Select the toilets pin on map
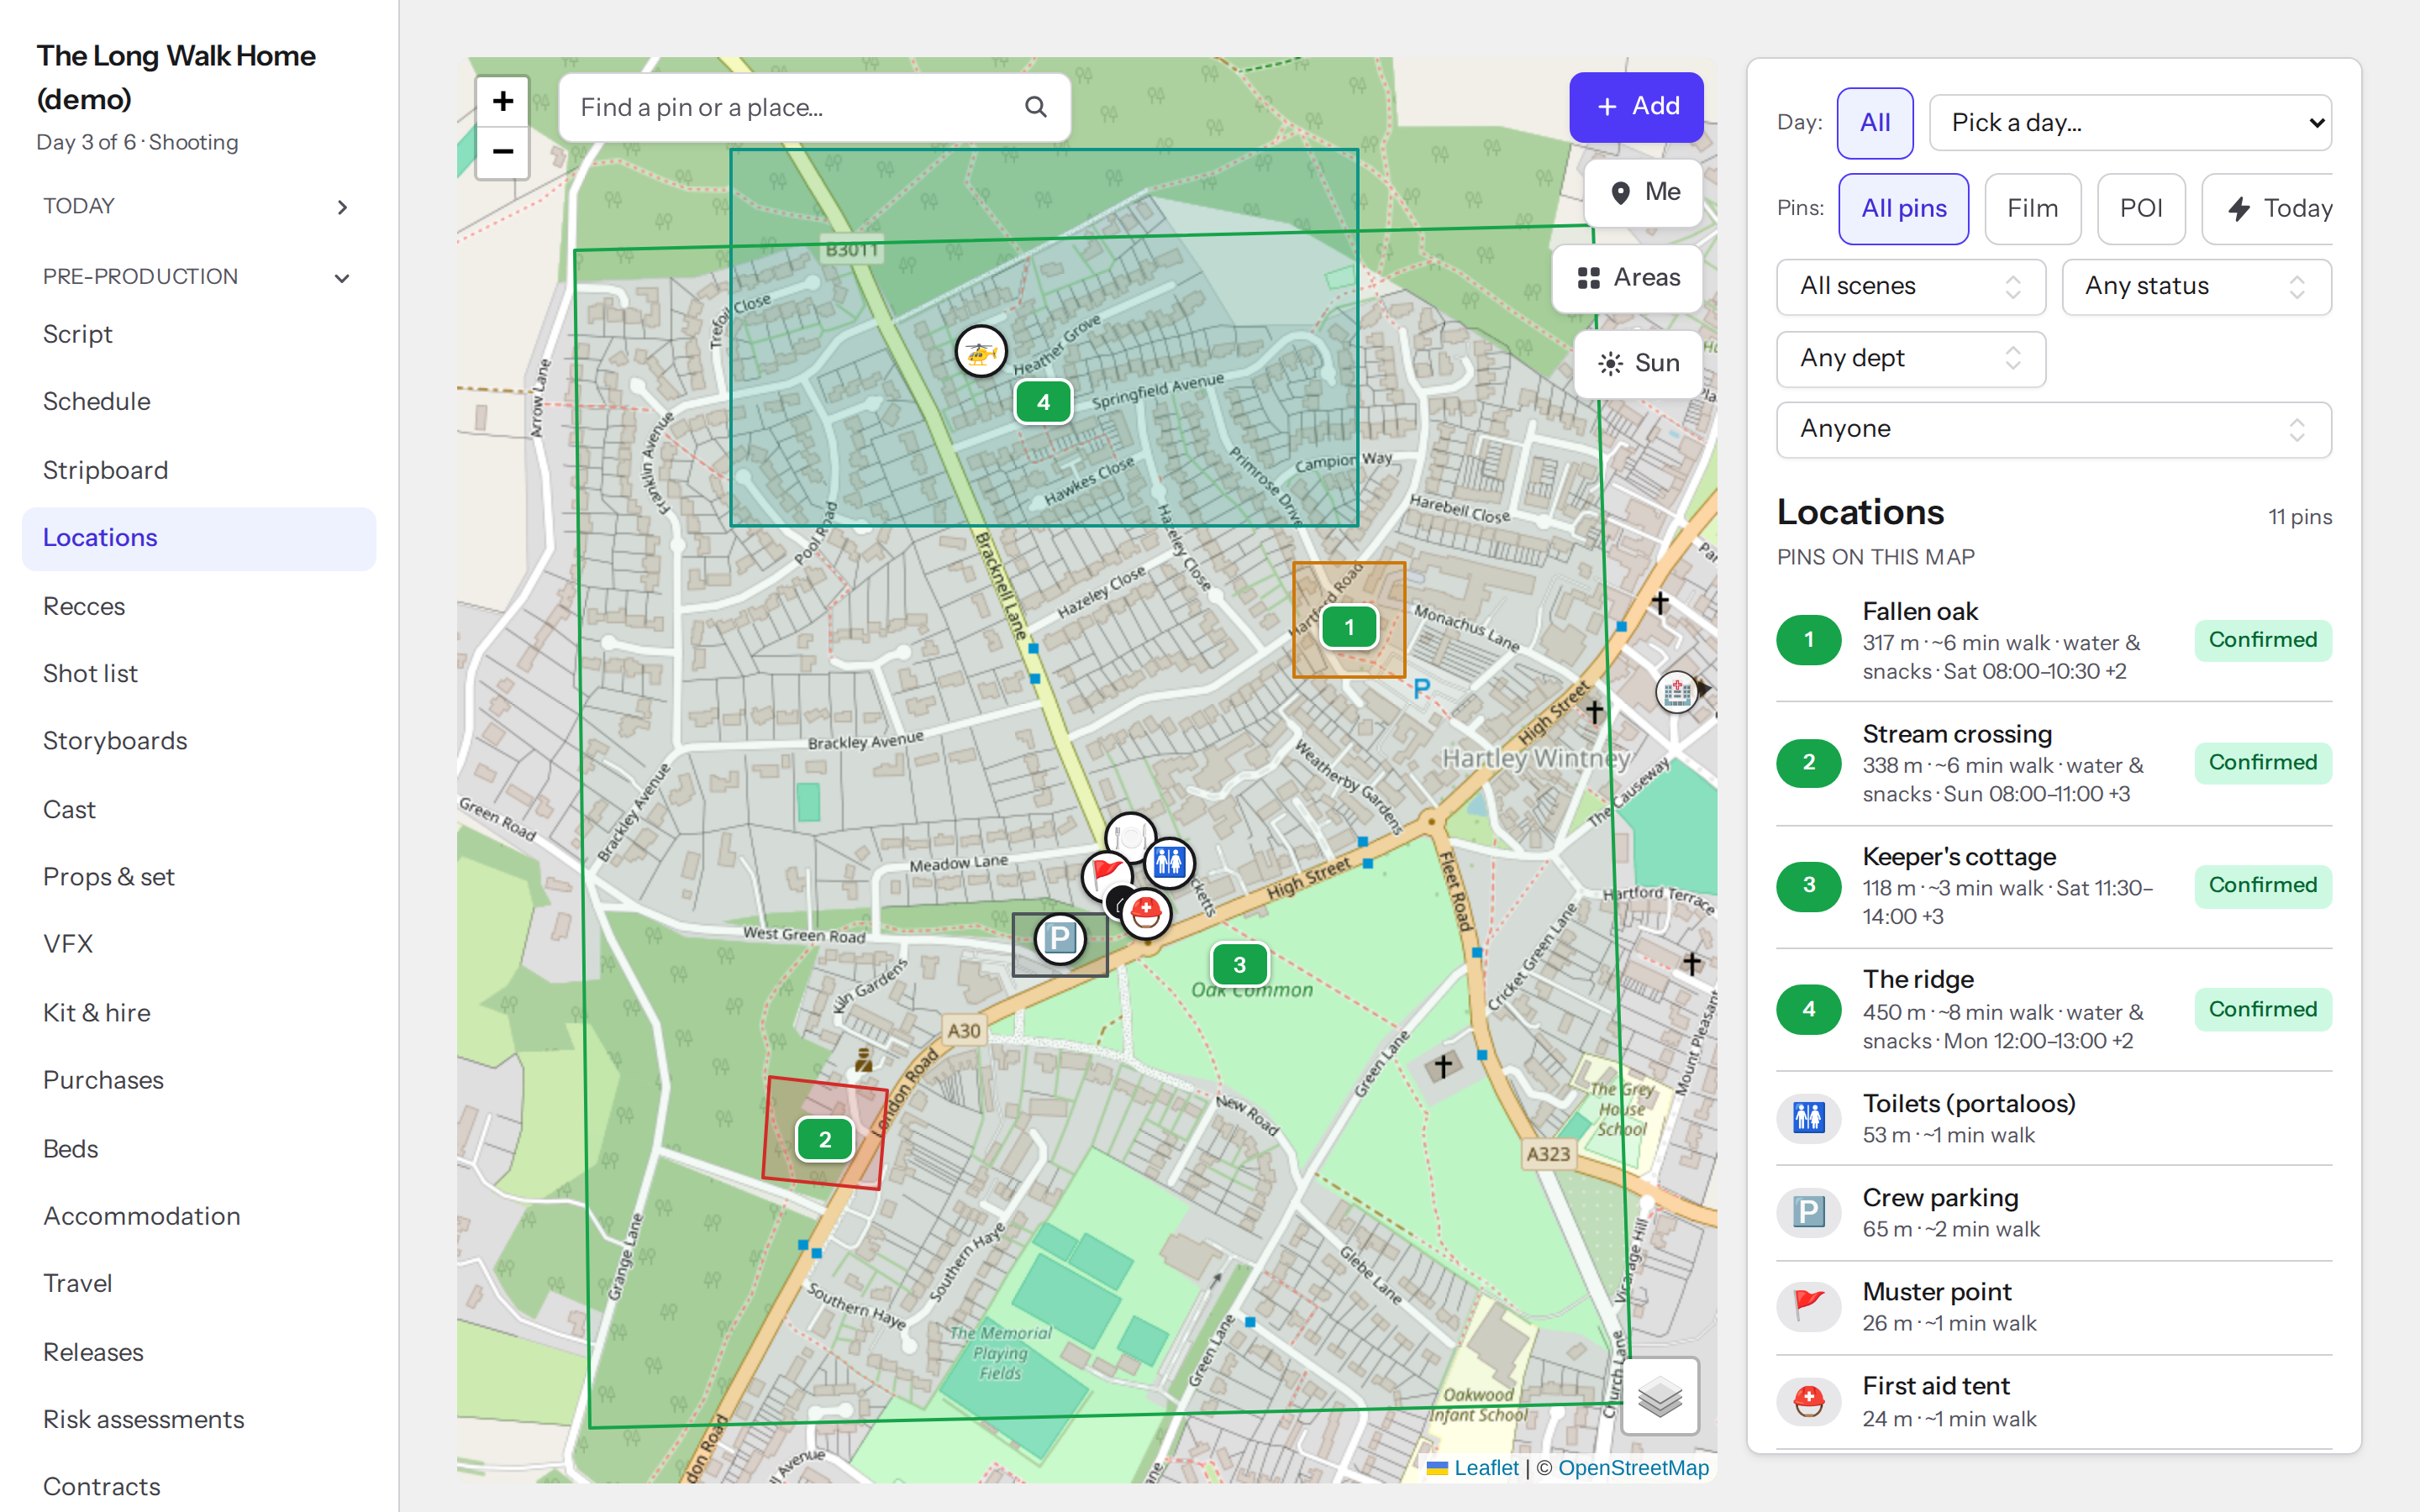Viewport: 2420px width, 1512px height. [x=1168, y=862]
